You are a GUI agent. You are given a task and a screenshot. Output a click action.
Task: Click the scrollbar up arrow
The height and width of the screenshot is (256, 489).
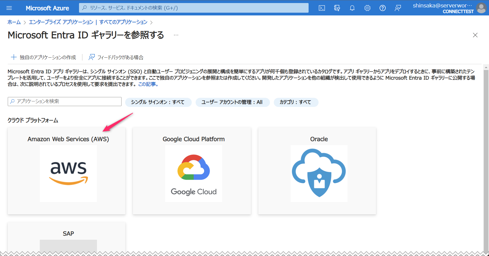pos(486,67)
